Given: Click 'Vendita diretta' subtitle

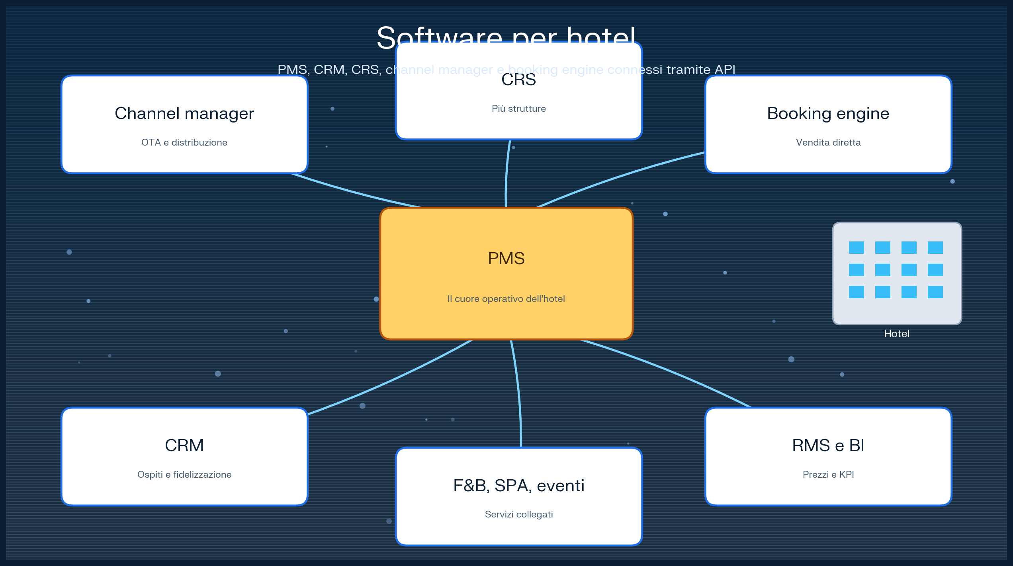Looking at the screenshot, I should click(828, 142).
